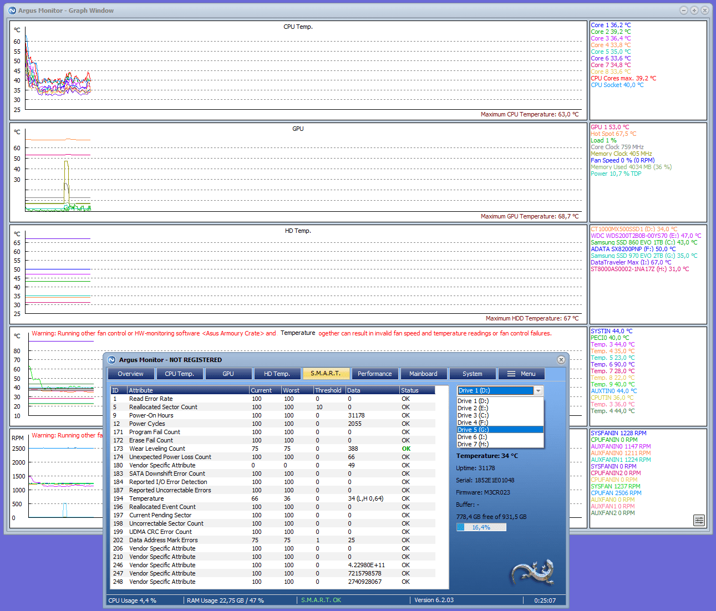This screenshot has height=611, width=716.
Task: Expand the drive selection combo box arrow
Action: pos(538,391)
